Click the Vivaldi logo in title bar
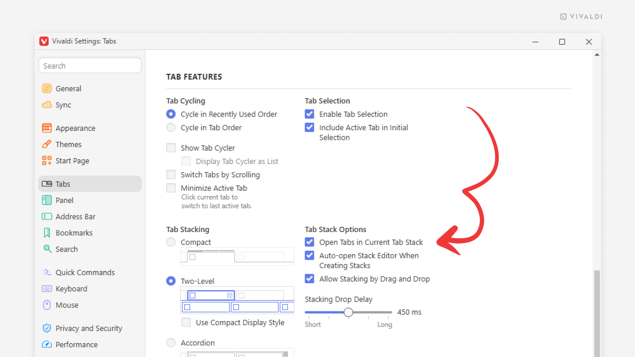 click(44, 41)
